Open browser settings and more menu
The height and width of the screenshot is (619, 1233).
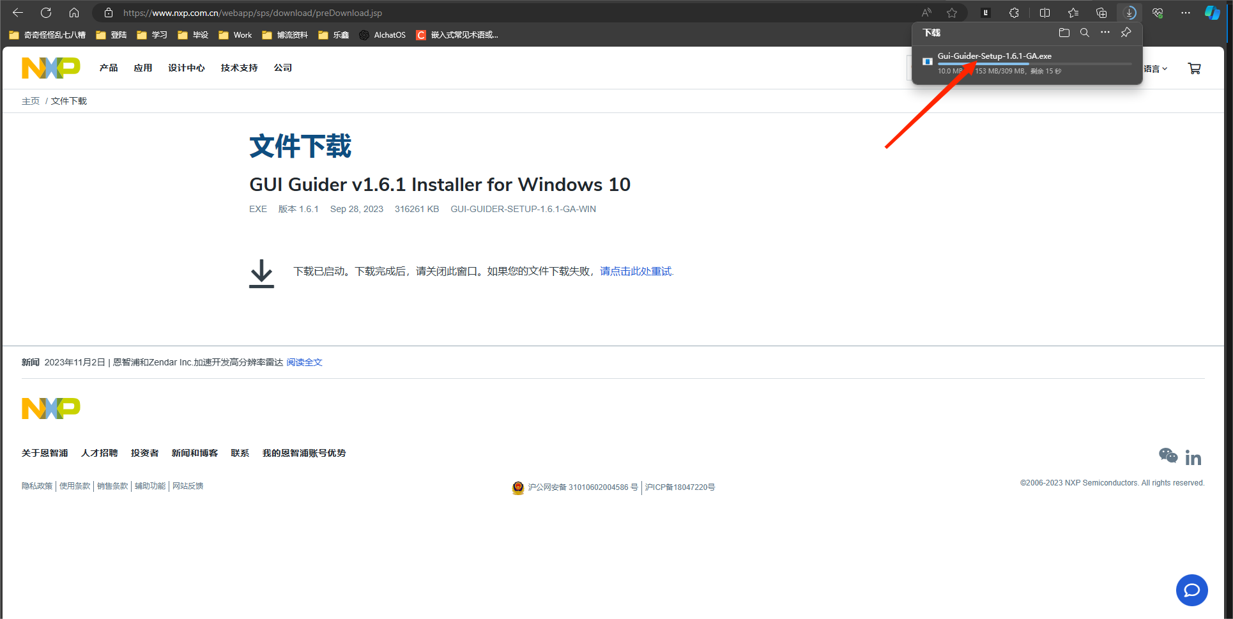1185,13
